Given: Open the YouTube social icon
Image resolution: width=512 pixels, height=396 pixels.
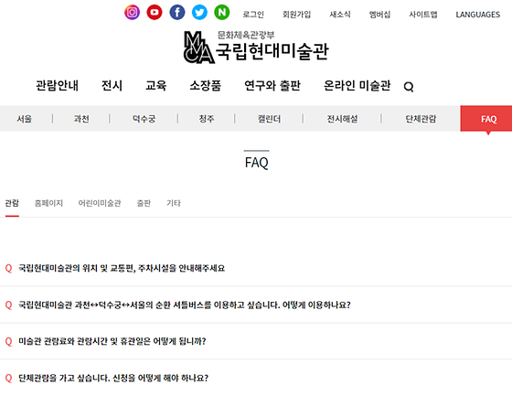Looking at the screenshot, I should [155, 13].
